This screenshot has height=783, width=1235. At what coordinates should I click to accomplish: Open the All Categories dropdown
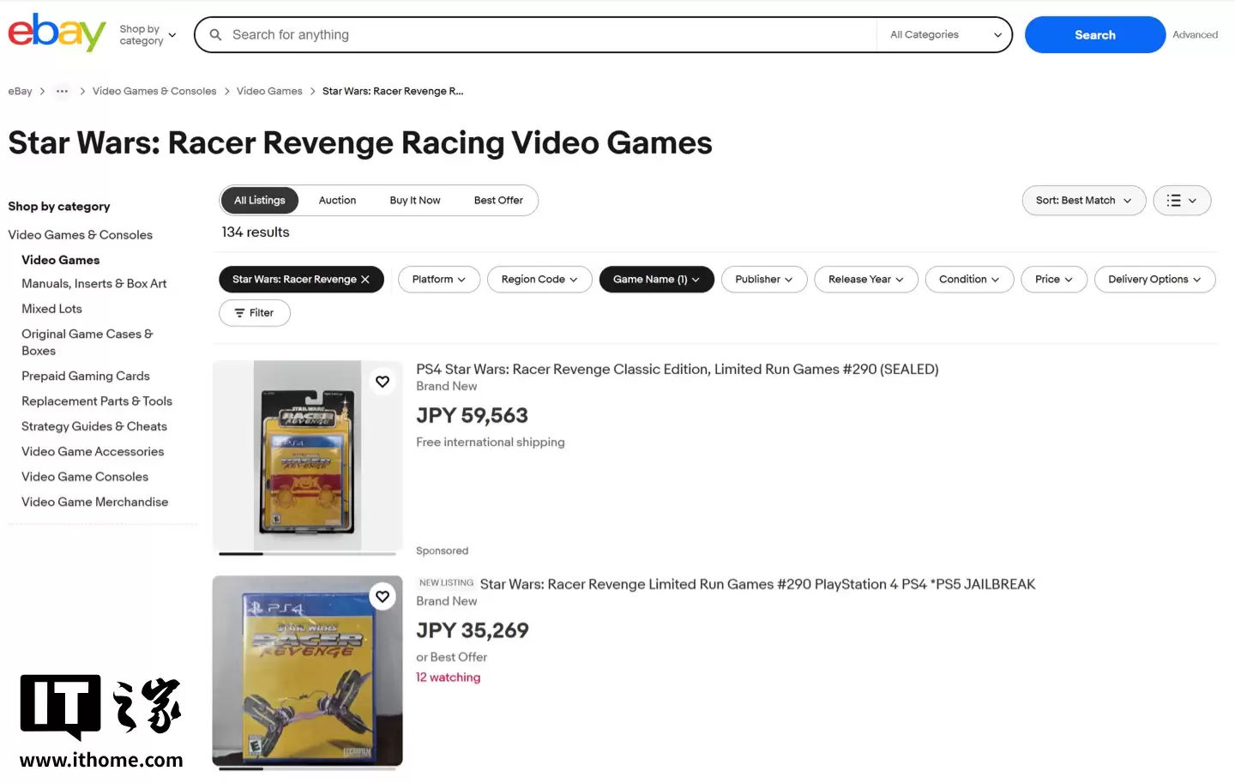944,35
